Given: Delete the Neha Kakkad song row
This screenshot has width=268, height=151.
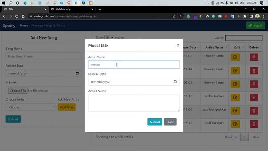Looking at the screenshot, I should tap(254, 97).
